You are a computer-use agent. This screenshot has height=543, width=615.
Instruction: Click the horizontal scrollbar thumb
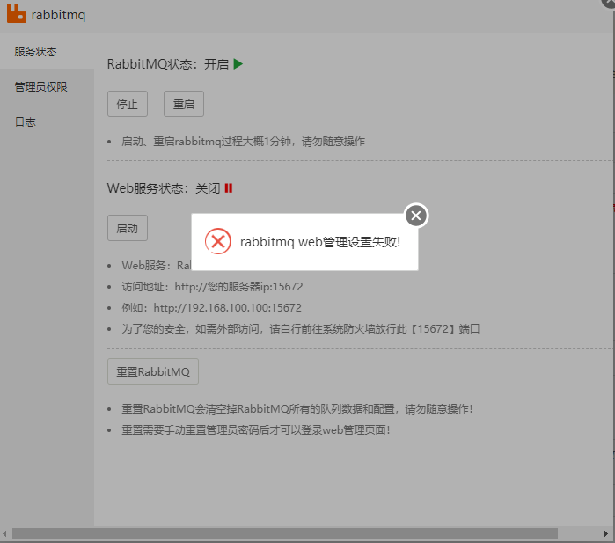pos(285,533)
